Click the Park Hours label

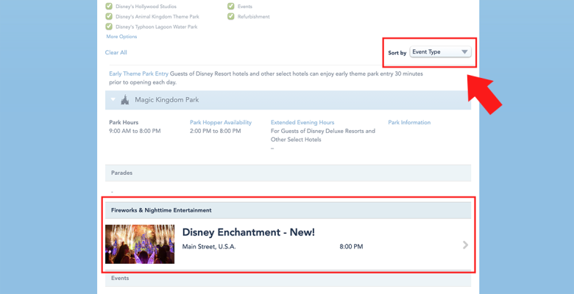[124, 123]
